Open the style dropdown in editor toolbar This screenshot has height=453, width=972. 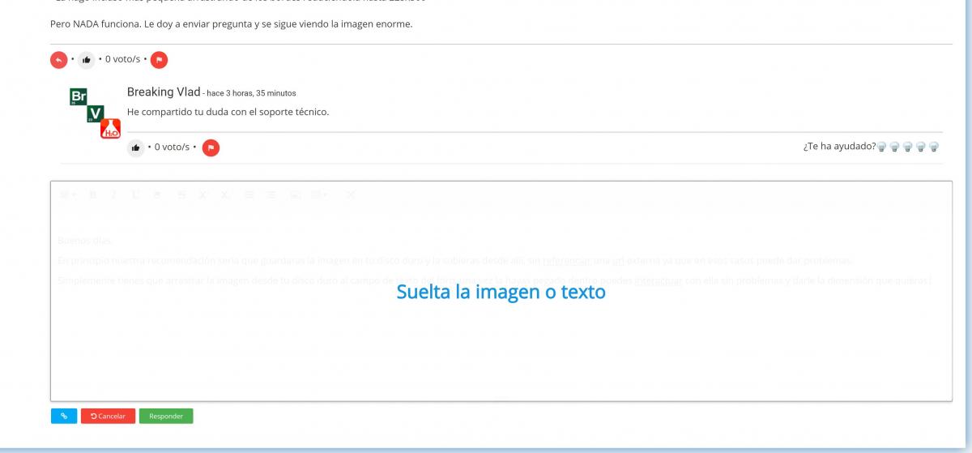(68, 195)
